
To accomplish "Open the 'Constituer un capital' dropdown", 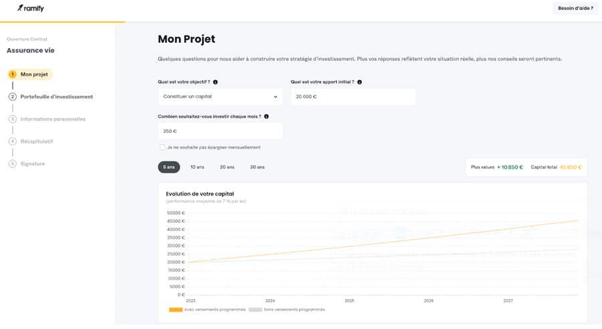I will [220, 97].
